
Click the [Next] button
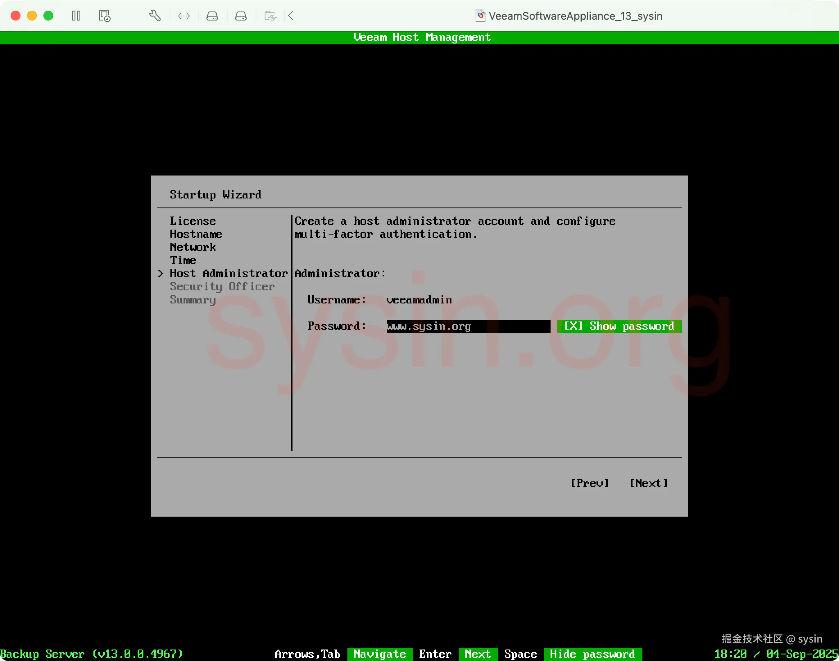pos(649,483)
